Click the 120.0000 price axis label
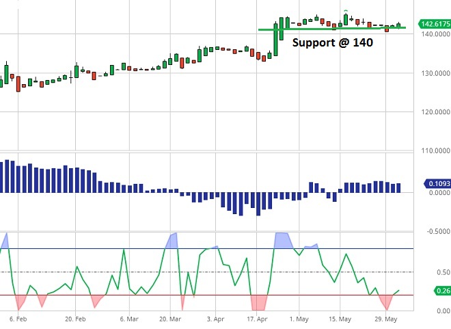Screen dimensions: 451x329 pos(436,112)
